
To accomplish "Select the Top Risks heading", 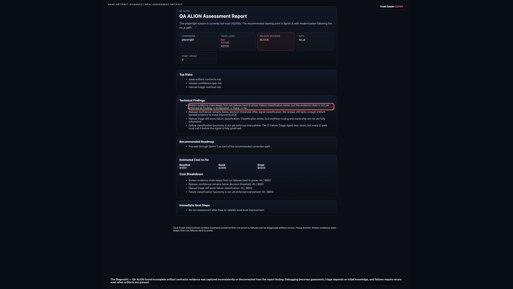I will [x=186, y=75].
